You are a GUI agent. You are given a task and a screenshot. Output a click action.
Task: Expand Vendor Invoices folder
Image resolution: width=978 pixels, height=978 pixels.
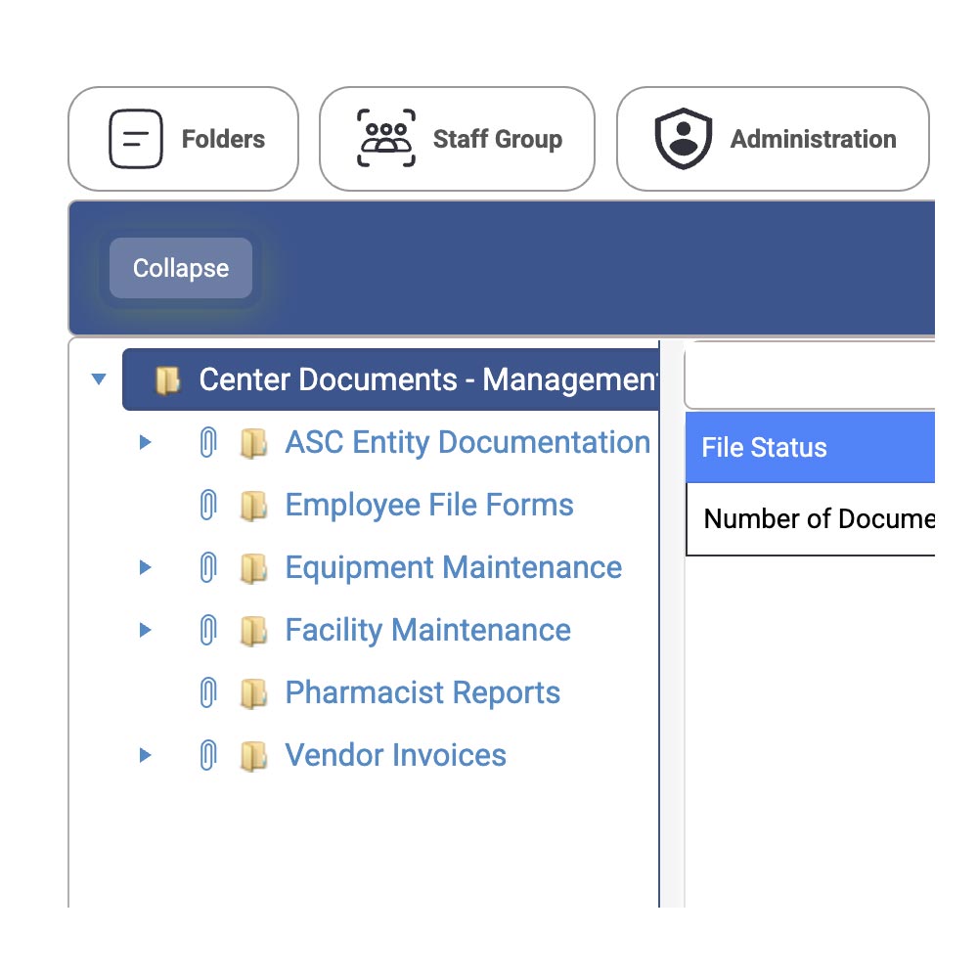coord(146,755)
